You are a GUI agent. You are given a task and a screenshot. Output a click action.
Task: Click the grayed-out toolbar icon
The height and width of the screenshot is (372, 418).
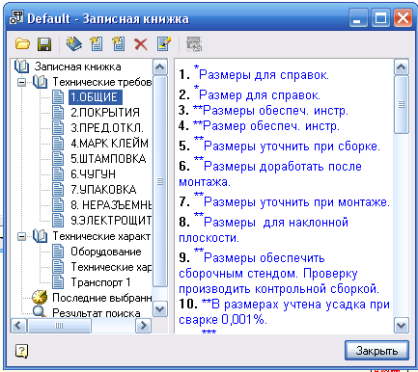194,44
